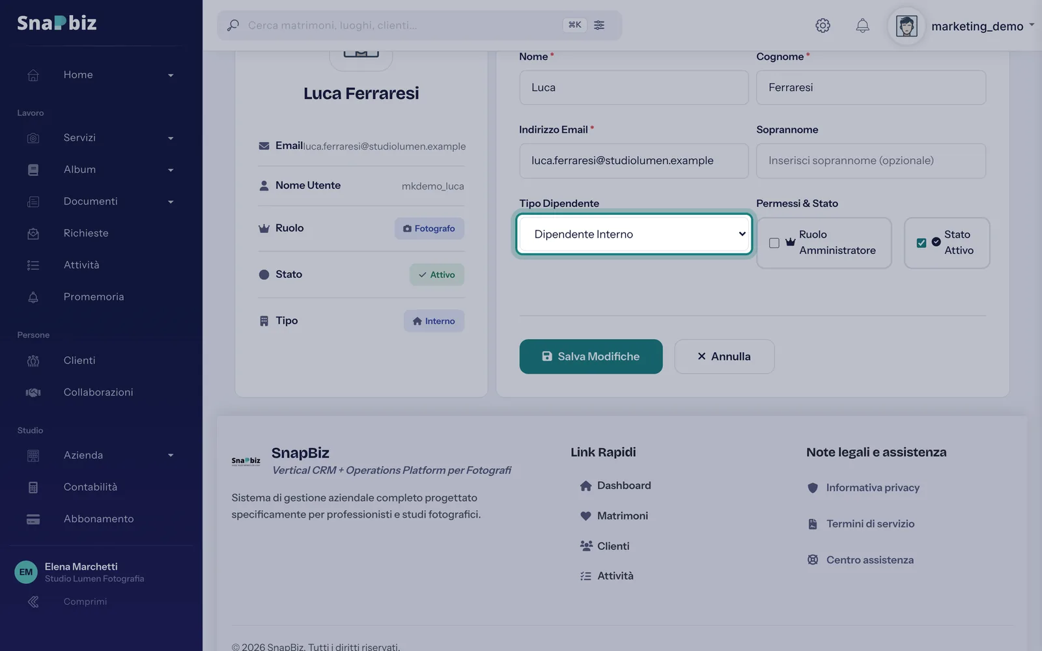Image resolution: width=1042 pixels, height=651 pixels.
Task: Open notifications bell icon
Action: pos(862,25)
